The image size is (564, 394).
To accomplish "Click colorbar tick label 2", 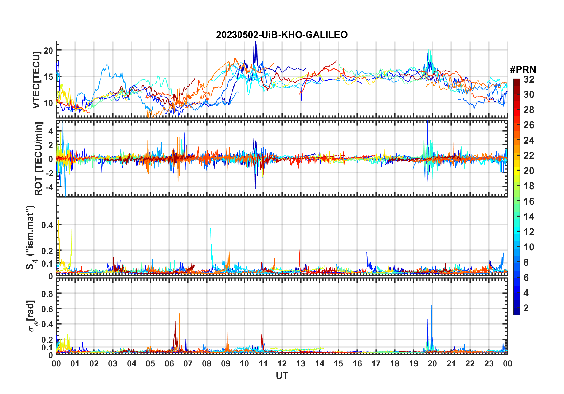I will [526, 308].
